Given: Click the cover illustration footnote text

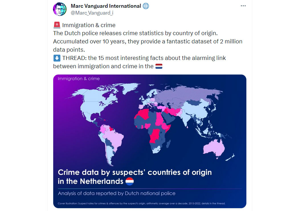Looking at the screenshot, I should (142, 203).
